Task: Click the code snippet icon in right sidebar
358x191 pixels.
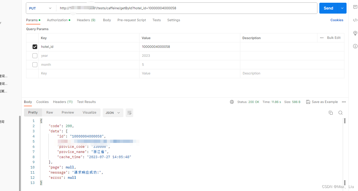Action: point(355,20)
